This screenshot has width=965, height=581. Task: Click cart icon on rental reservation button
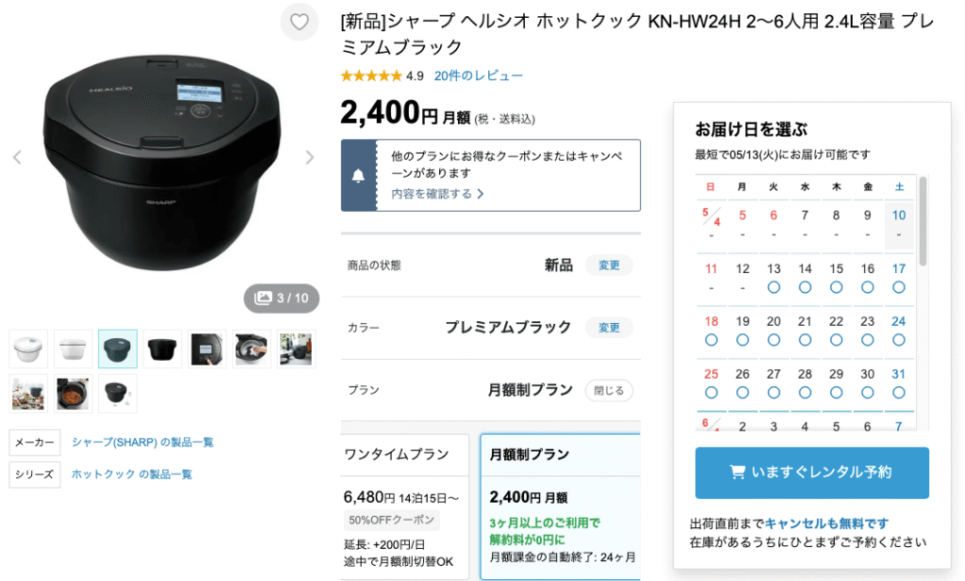tap(737, 472)
